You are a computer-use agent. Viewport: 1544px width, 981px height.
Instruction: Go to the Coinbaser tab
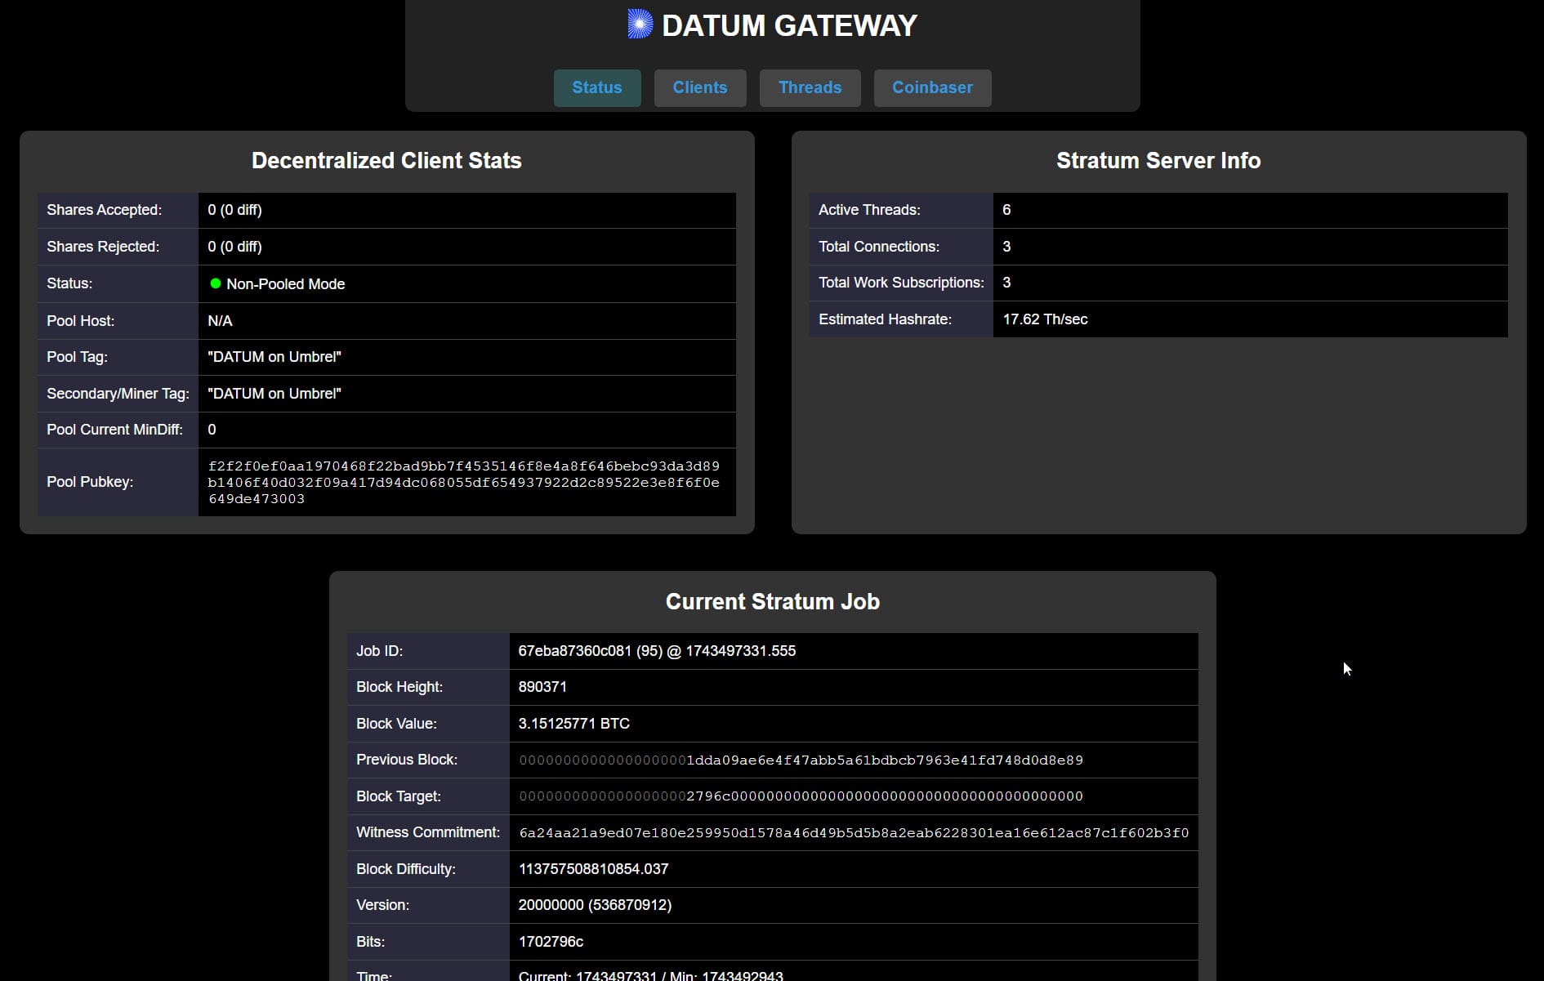click(931, 87)
